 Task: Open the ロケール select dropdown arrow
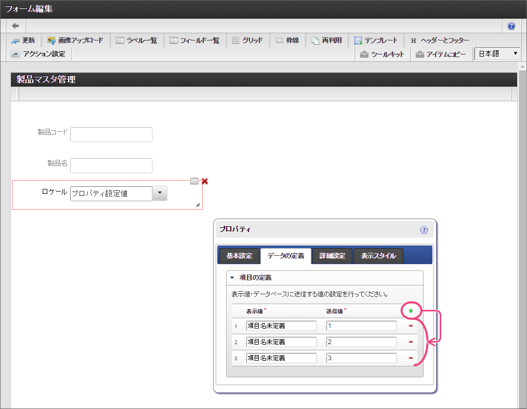click(x=160, y=193)
